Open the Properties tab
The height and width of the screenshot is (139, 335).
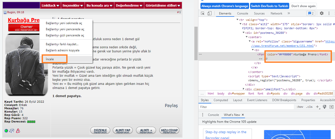coord(308,100)
